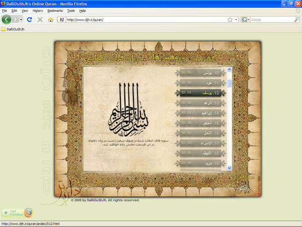
Task: Open the View menu
Action: (x=25, y=11)
